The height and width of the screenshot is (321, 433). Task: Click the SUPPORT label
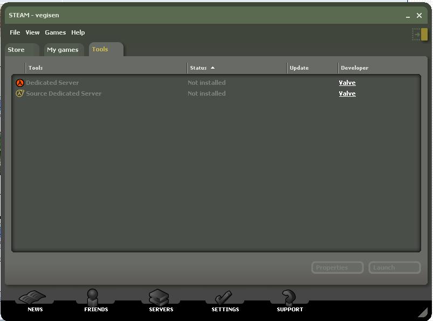pyautogui.click(x=290, y=309)
